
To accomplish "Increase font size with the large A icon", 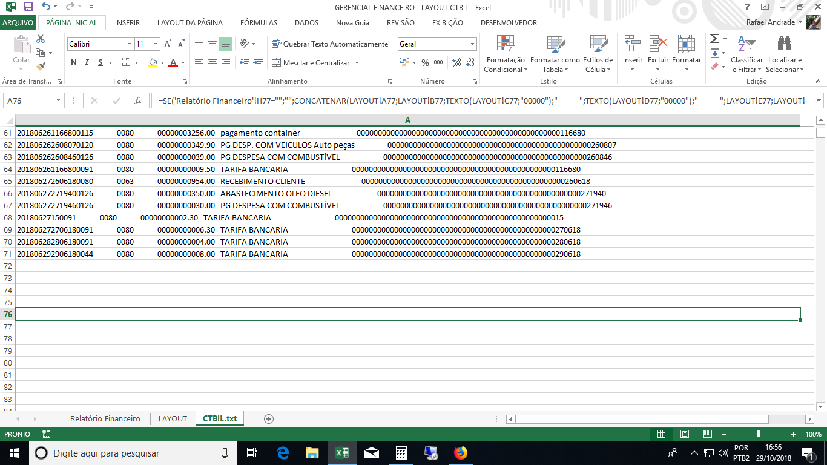I will (x=168, y=44).
